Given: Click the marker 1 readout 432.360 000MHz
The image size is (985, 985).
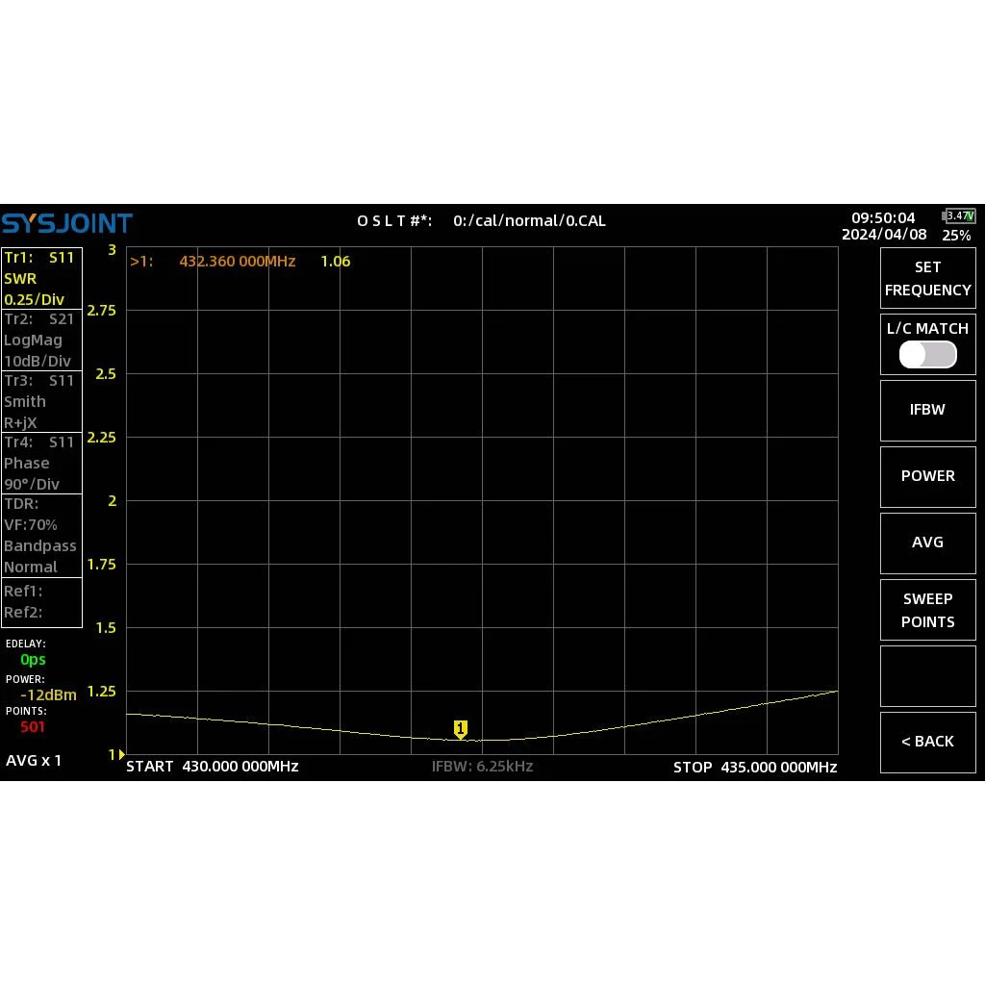Looking at the screenshot, I should (x=238, y=262).
